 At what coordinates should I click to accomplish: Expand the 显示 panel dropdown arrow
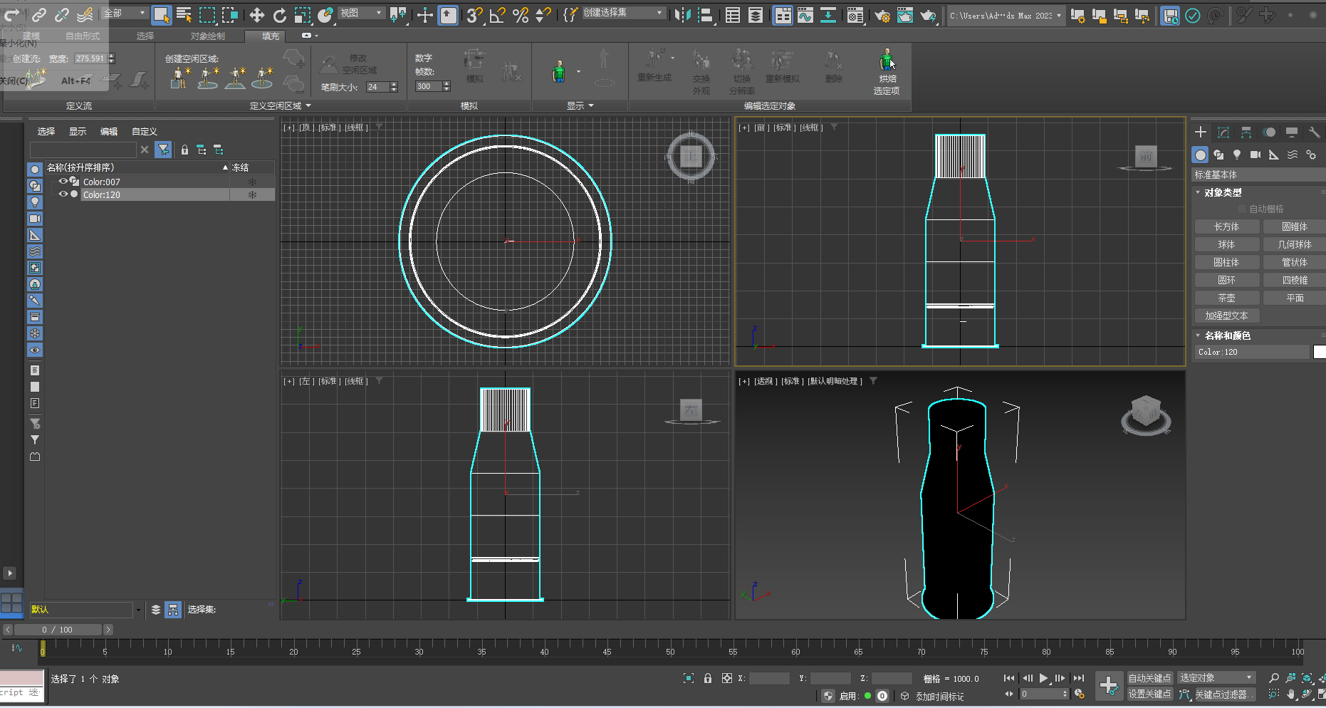click(591, 105)
